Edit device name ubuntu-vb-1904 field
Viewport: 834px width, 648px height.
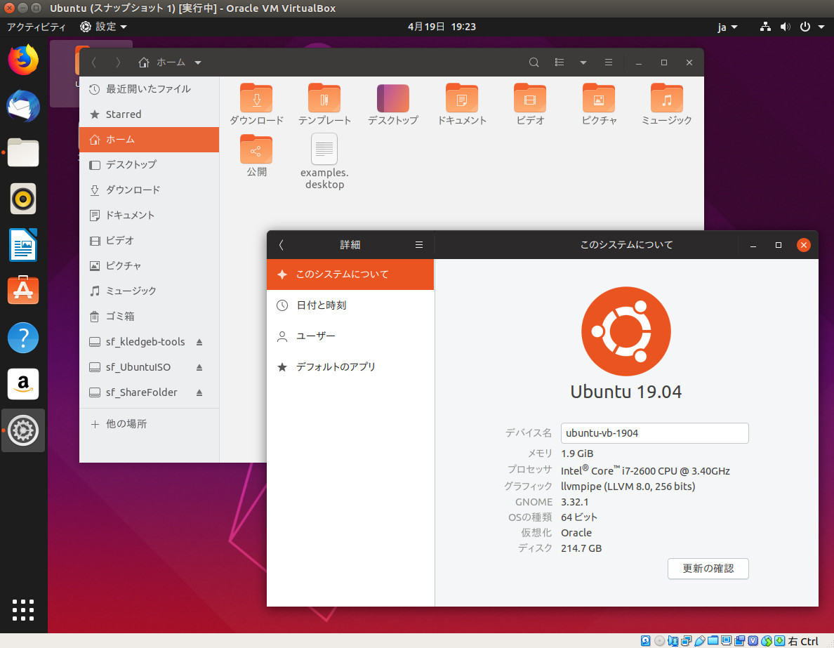click(x=655, y=433)
